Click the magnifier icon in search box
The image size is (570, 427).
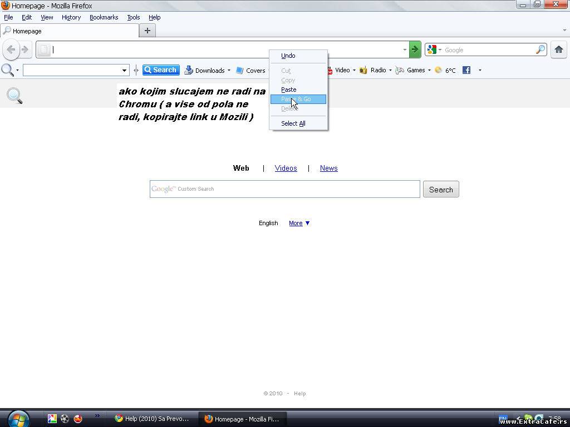tap(540, 49)
